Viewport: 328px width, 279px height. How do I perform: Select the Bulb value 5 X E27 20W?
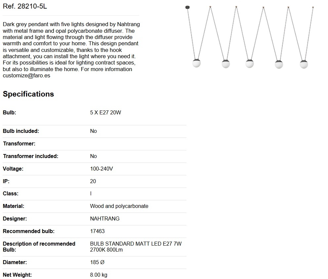coord(105,112)
